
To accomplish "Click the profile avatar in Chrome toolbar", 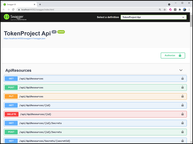I will [x=184, y=10].
